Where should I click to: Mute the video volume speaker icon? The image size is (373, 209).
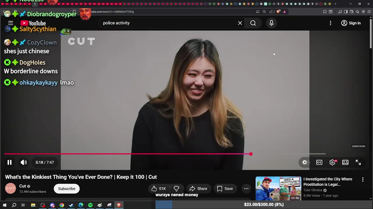pos(24,162)
